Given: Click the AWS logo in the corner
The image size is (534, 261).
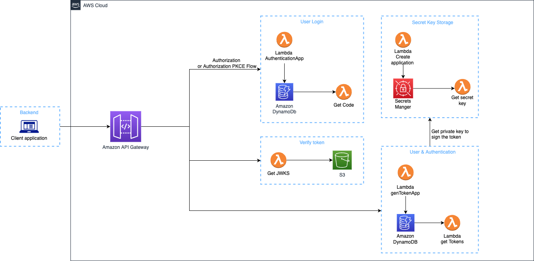Looking at the screenshot, I should pos(76,5).
